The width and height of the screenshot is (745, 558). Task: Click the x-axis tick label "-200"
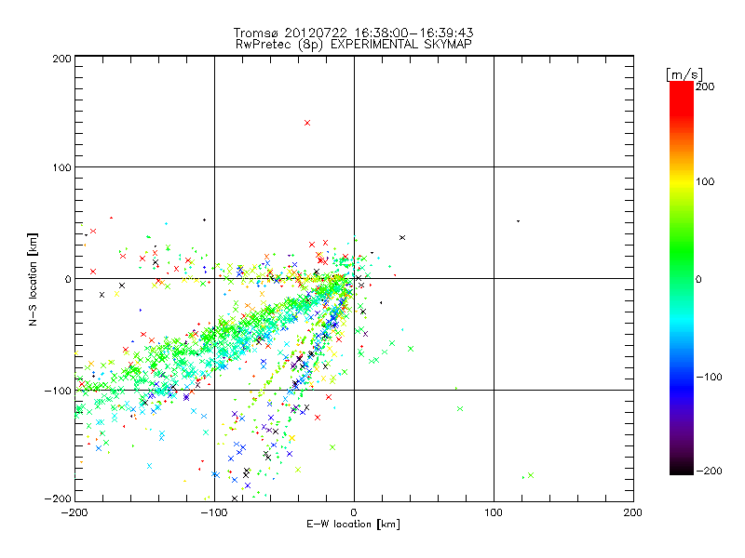(74, 512)
